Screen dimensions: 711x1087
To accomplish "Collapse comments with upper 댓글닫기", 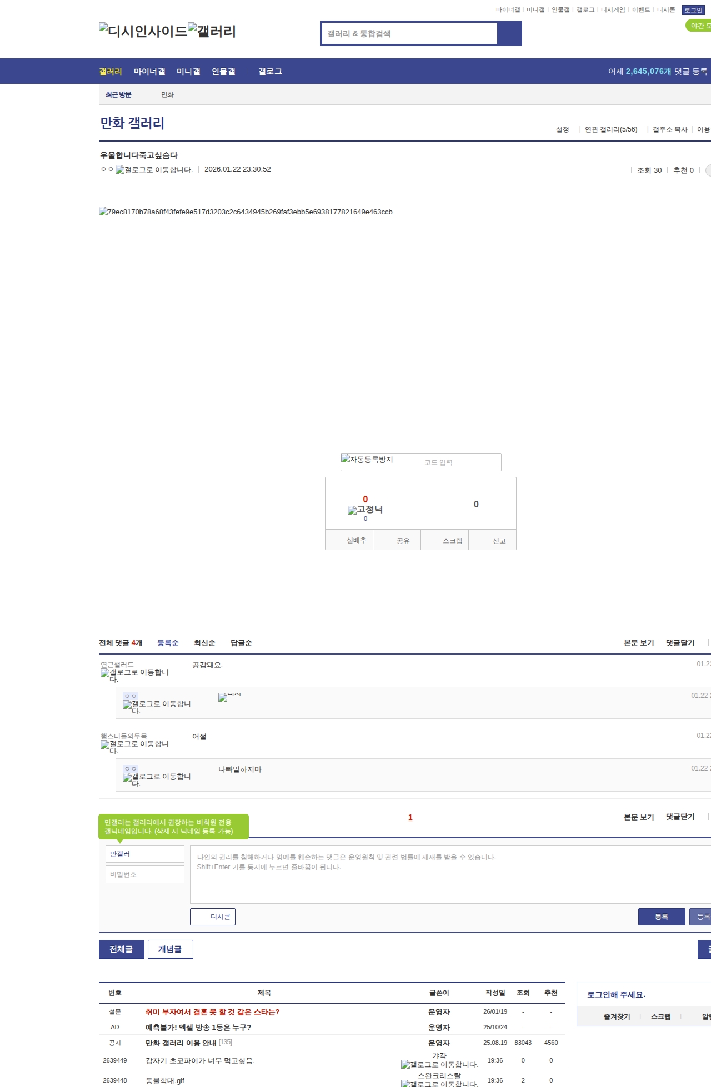I will coord(680,643).
